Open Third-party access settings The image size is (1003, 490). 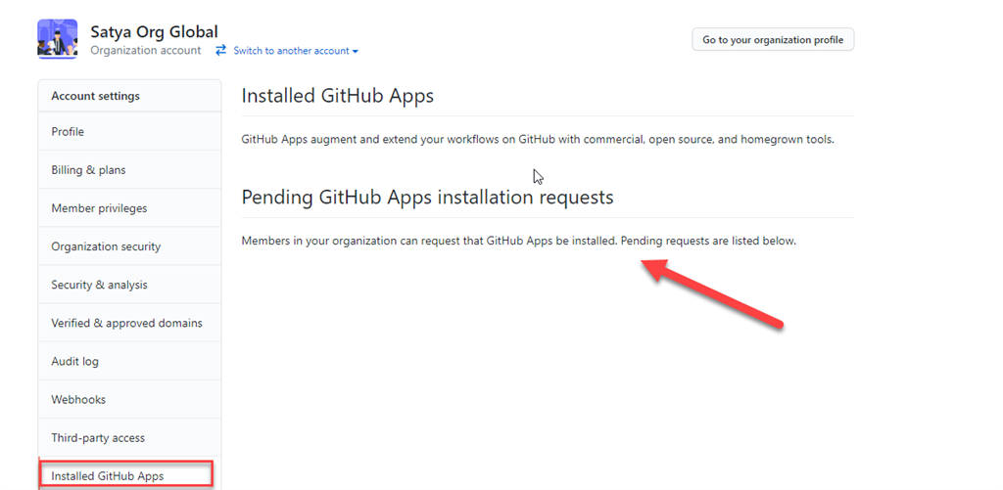[98, 437]
